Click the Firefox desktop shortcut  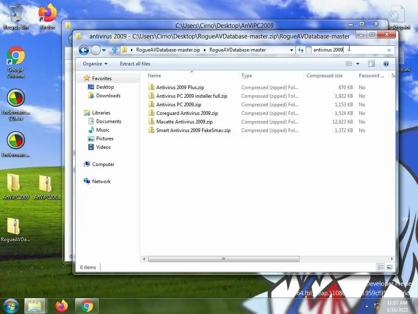point(47,16)
